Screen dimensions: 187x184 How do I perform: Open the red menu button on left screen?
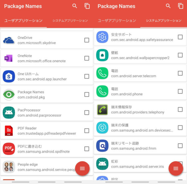(82, 168)
